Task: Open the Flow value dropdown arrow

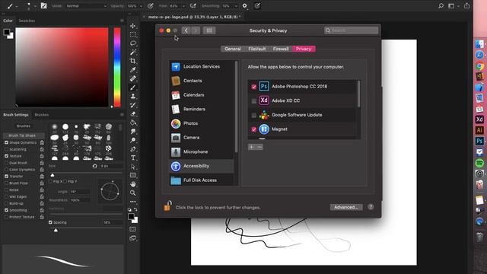Action: pos(183,6)
